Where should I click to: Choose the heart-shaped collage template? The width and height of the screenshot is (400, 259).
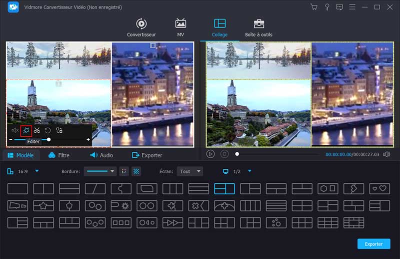379,189
